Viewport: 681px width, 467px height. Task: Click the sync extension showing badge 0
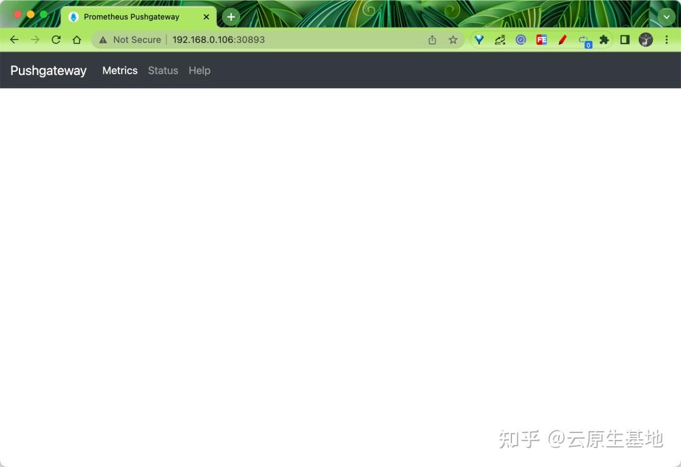583,40
